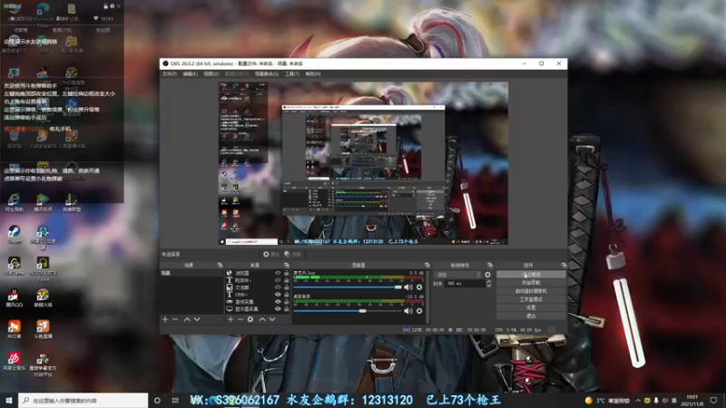Move source down in sources toolbar

(272, 319)
